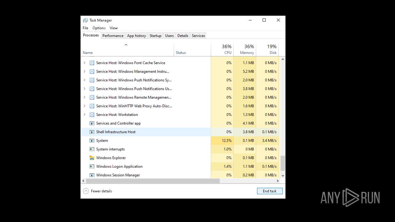
Task: Click the Services and Controller app icon
Action: [x=92, y=123]
